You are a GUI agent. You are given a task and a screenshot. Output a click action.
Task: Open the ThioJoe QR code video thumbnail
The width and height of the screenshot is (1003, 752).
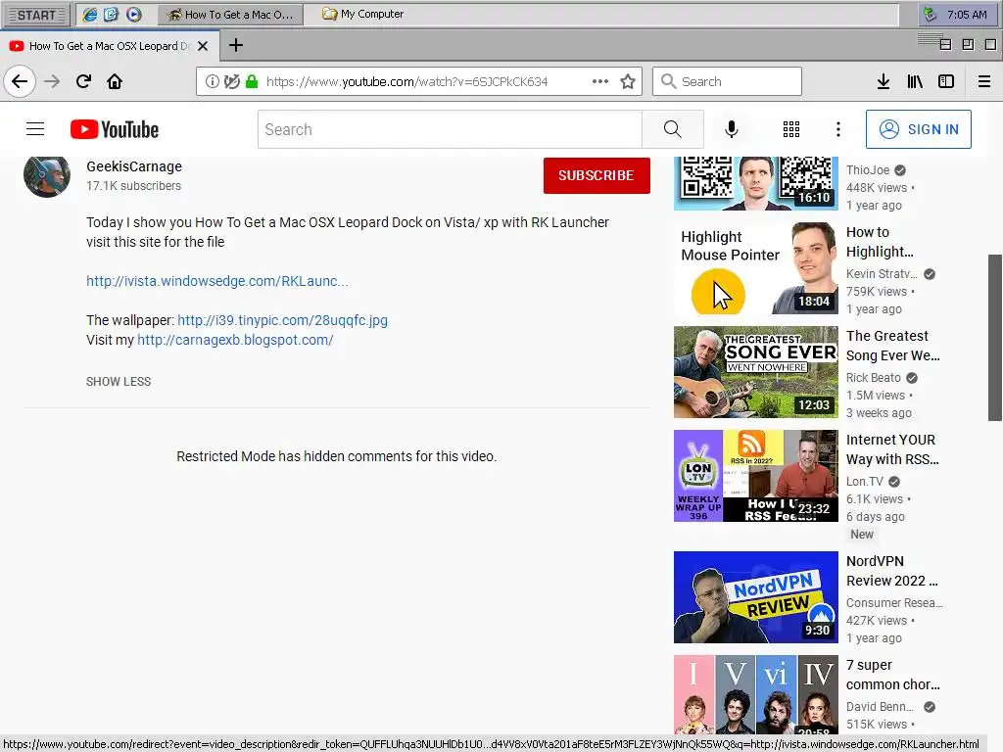click(755, 183)
